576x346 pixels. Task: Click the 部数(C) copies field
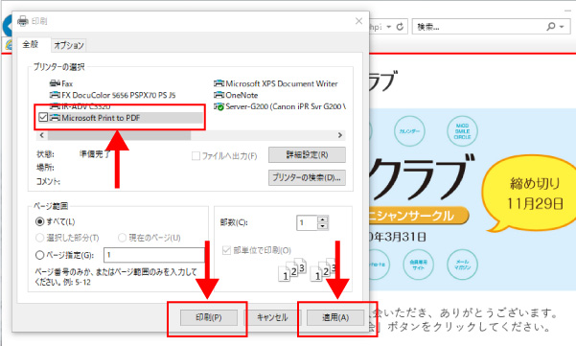307,222
